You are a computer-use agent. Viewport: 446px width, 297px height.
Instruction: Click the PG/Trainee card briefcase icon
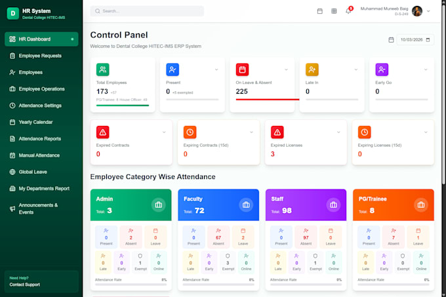[x=421, y=205]
